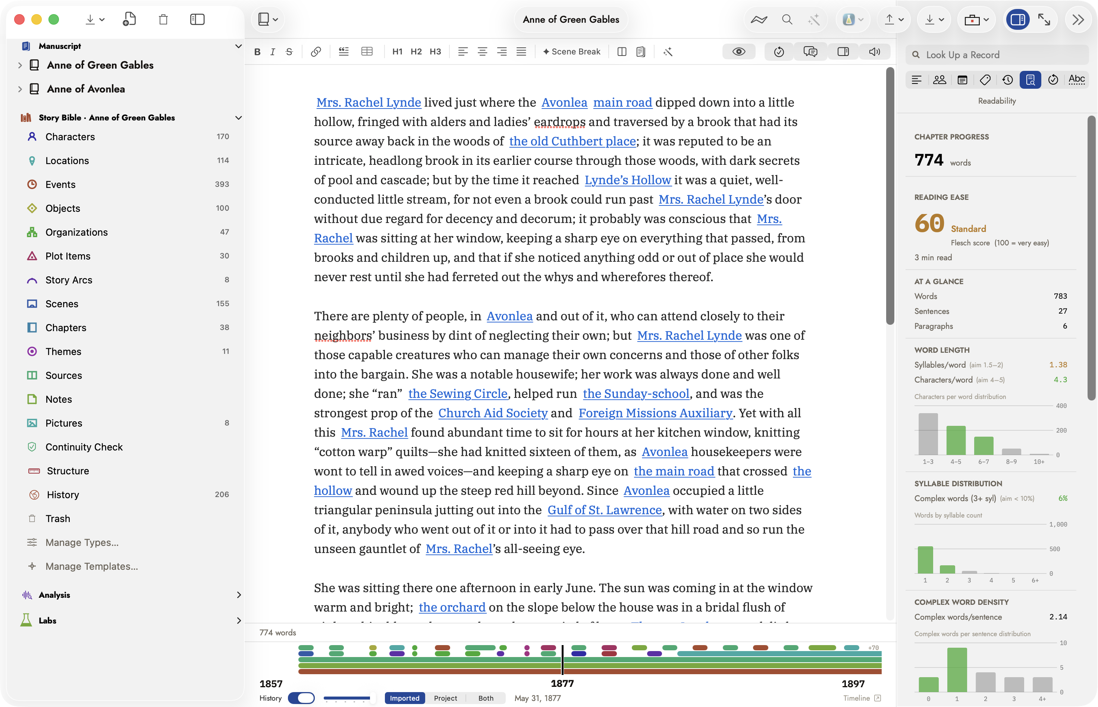Expand the Anne of Green Gables manuscript
The image size is (1098, 707).
click(x=20, y=65)
